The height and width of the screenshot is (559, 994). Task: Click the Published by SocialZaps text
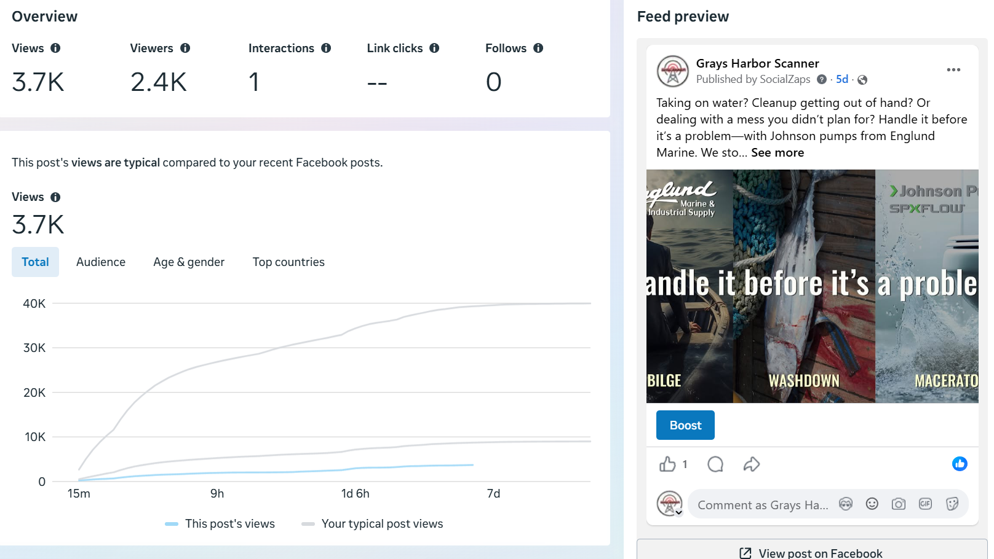pyautogui.click(x=753, y=79)
